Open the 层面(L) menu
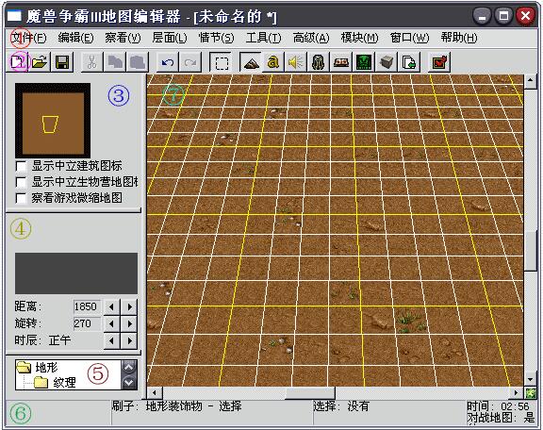543x430 pixels. [170, 38]
